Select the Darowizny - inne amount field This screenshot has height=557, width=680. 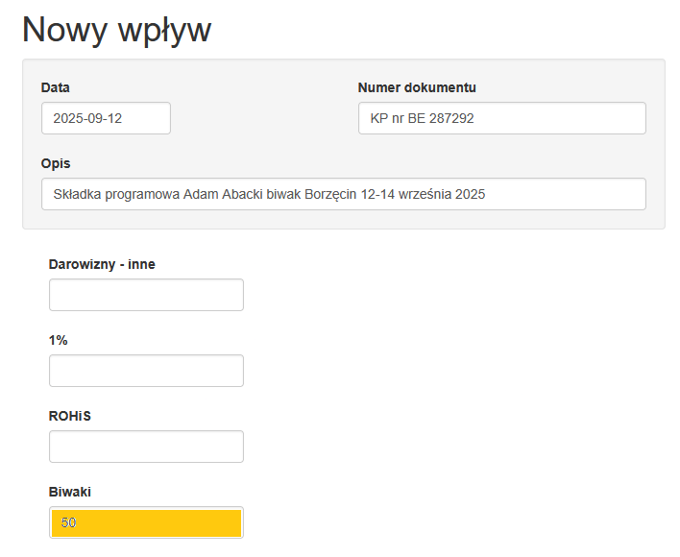pyautogui.click(x=146, y=295)
